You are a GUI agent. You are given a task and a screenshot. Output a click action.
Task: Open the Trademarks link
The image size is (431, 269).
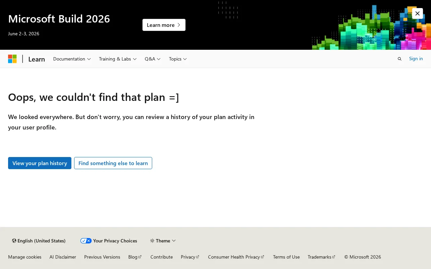(x=322, y=257)
